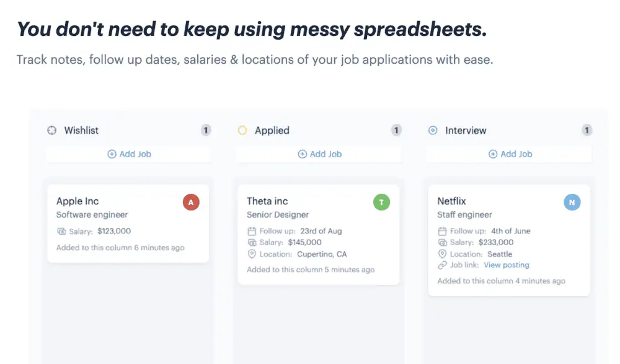The width and height of the screenshot is (620, 364).
Task: Click the job link chain icon on Netflix card
Action: pos(442,265)
